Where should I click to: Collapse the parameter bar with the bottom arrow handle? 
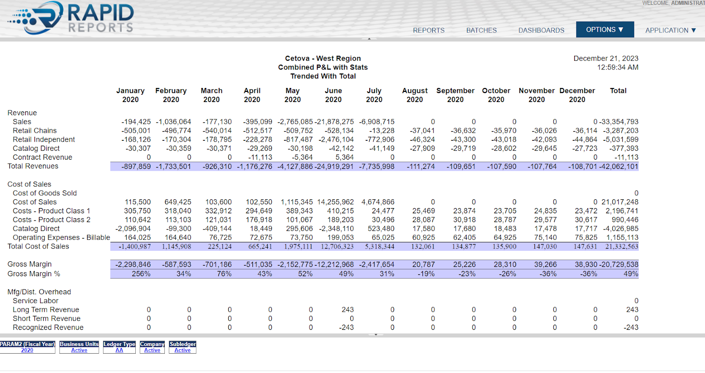tap(375, 335)
